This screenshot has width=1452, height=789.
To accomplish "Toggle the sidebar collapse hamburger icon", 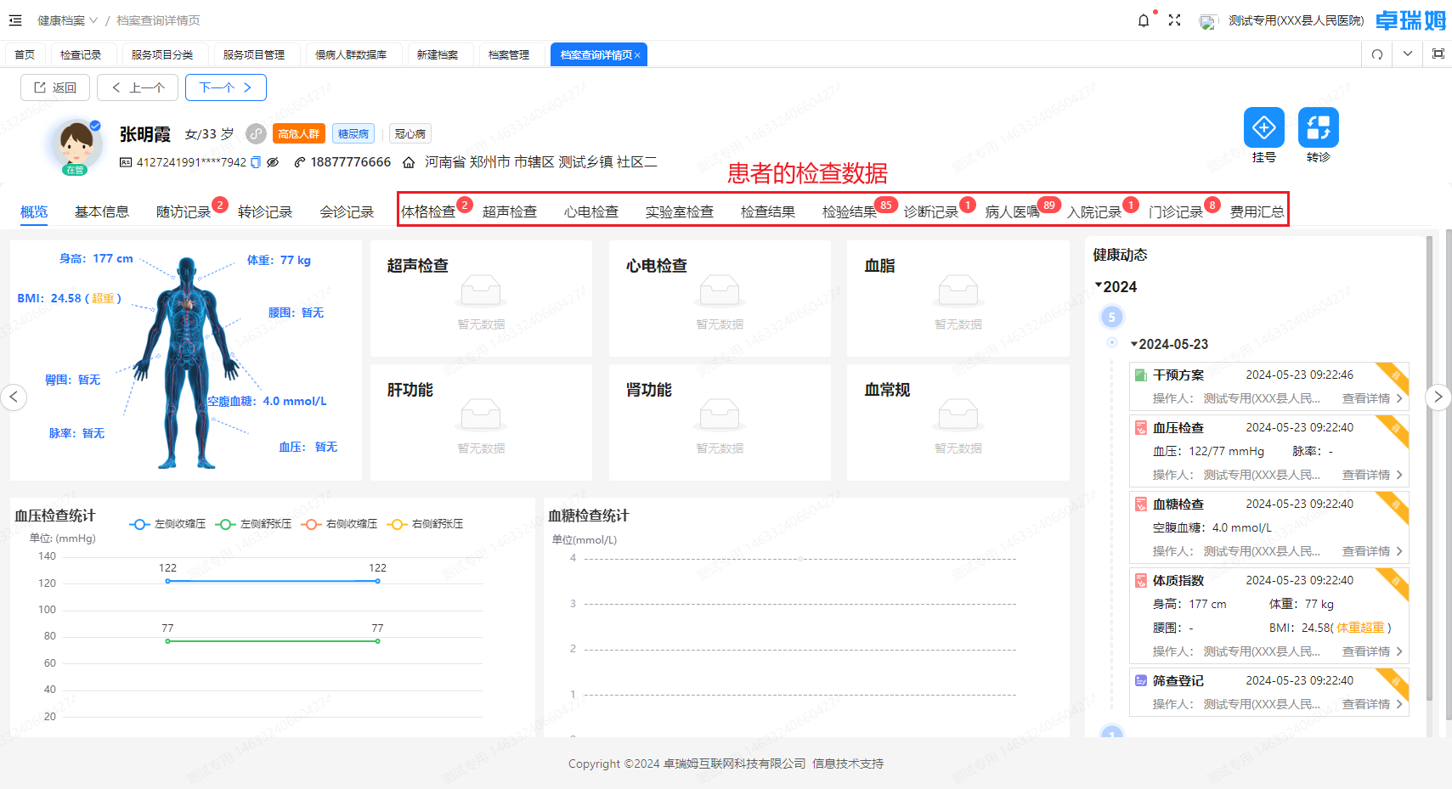I will 15,20.
